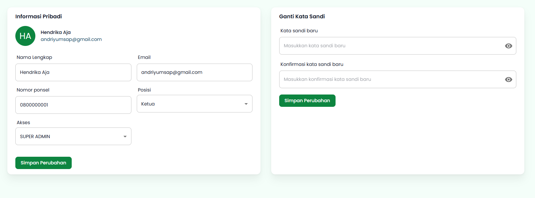Click the Ganti Kata Sandi heading

(x=302, y=16)
